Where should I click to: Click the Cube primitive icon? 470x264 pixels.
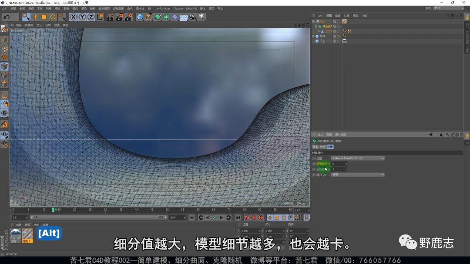pos(140,17)
